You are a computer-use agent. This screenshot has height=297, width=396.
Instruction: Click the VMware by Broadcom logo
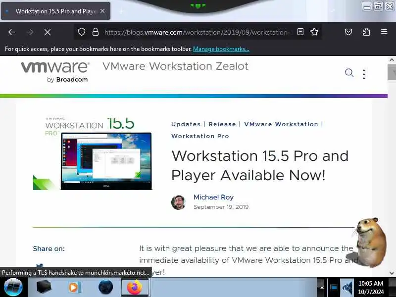tap(55, 72)
